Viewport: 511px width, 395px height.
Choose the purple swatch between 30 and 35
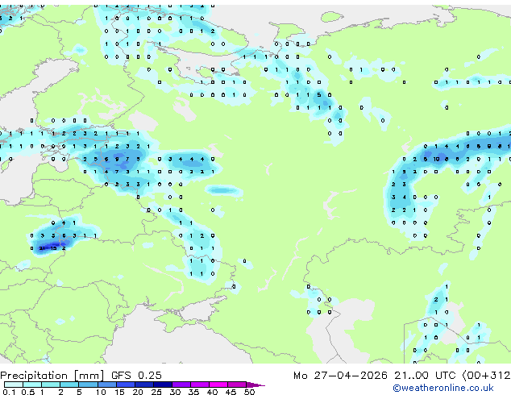click(x=181, y=385)
